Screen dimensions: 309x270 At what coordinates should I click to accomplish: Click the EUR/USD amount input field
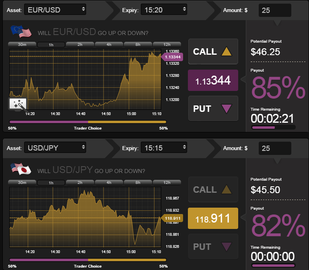point(275,10)
